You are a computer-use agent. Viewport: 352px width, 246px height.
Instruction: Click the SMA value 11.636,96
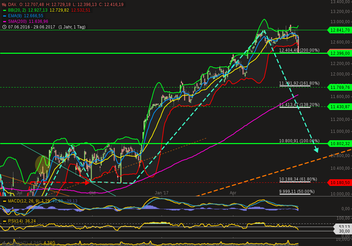click(x=39, y=21)
